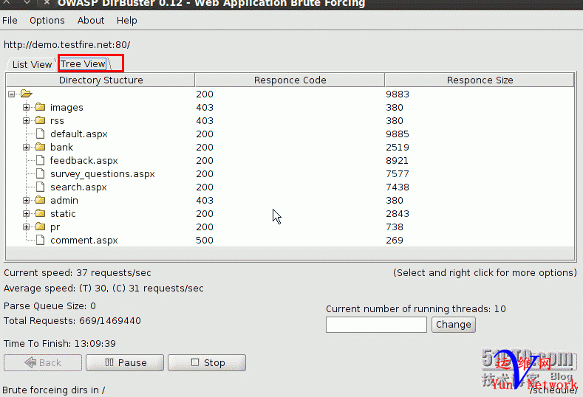Select the pr tree entry
The height and width of the screenshot is (397, 583).
coord(55,227)
